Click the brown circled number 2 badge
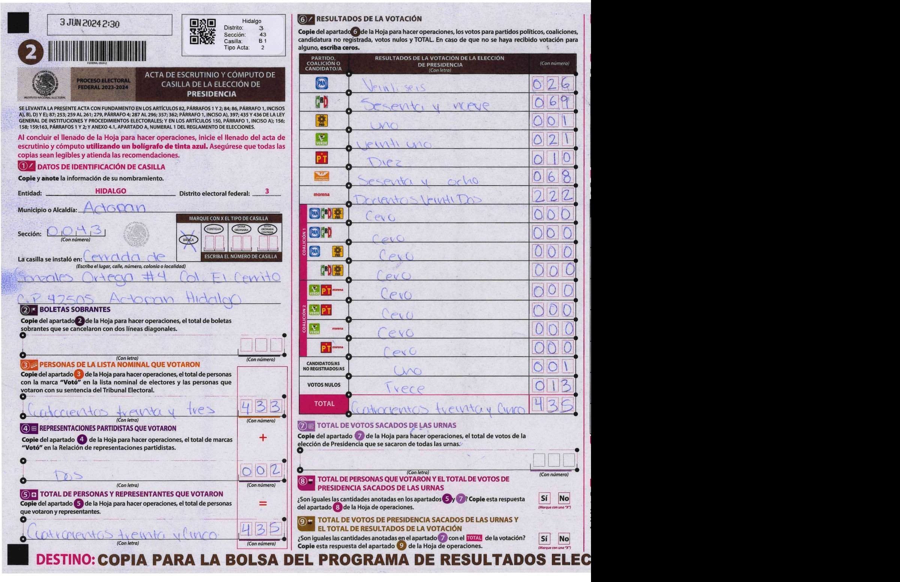The height and width of the screenshot is (582, 900). coord(30,52)
